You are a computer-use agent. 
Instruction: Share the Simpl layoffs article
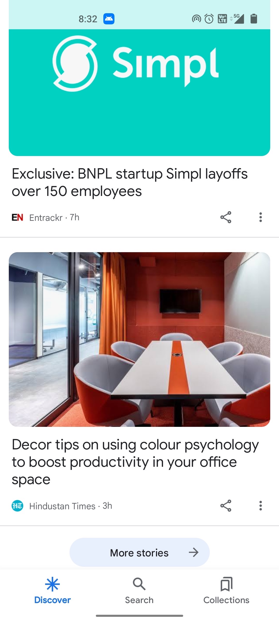point(226,217)
